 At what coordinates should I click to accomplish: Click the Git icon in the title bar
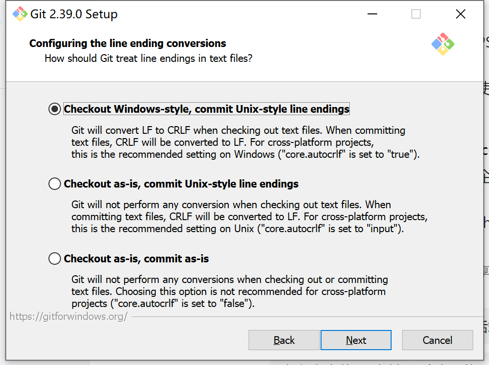point(20,14)
